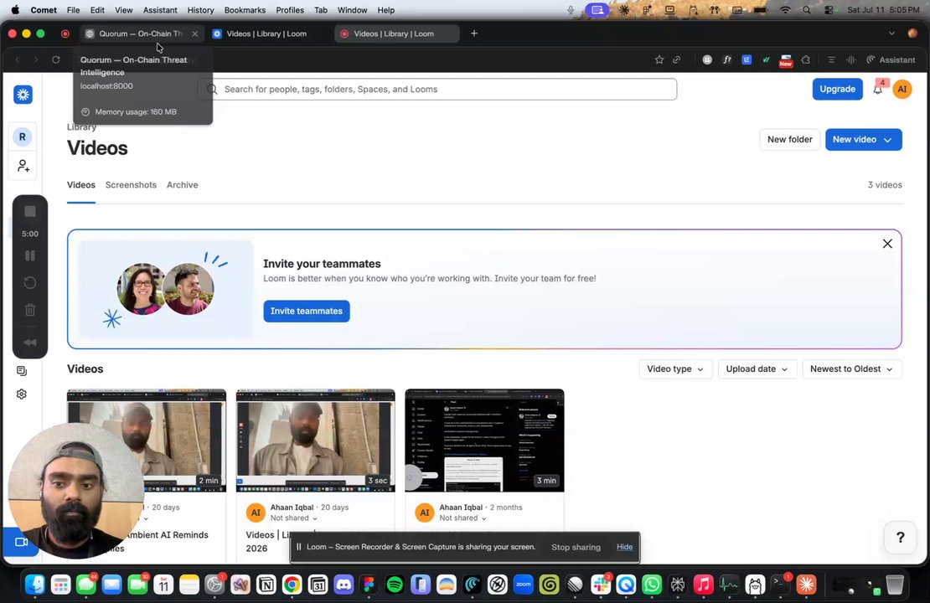Click the rewind icon in recorder panel
This screenshot has width=930, height=603.
click(30, 342)
